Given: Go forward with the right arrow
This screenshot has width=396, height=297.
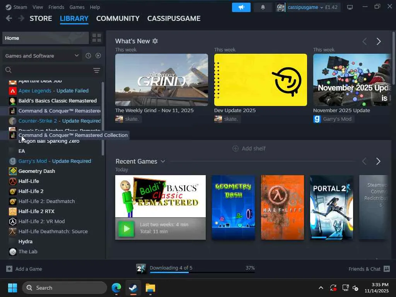Looking at the screenshot, I should [x=21, y=18].
